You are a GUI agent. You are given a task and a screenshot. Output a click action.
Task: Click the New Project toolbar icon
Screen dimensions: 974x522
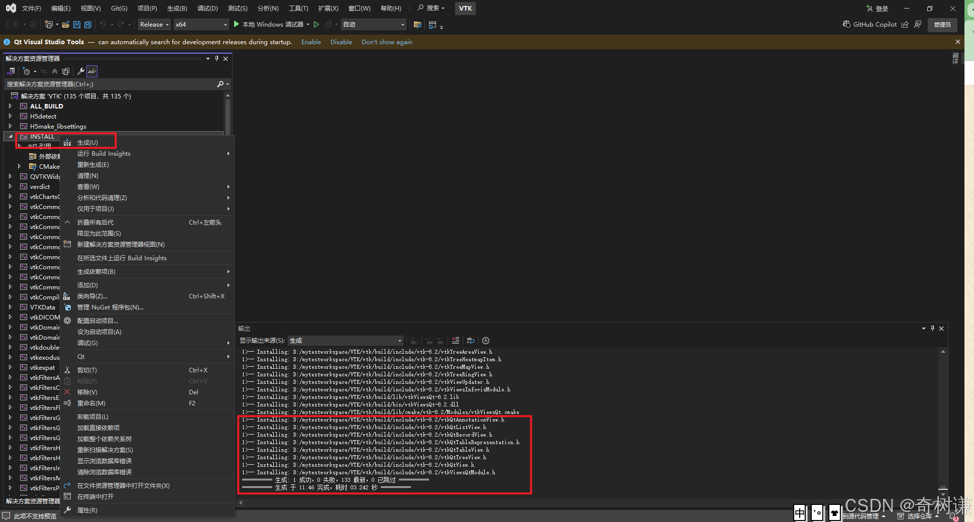tap(48, 24)
